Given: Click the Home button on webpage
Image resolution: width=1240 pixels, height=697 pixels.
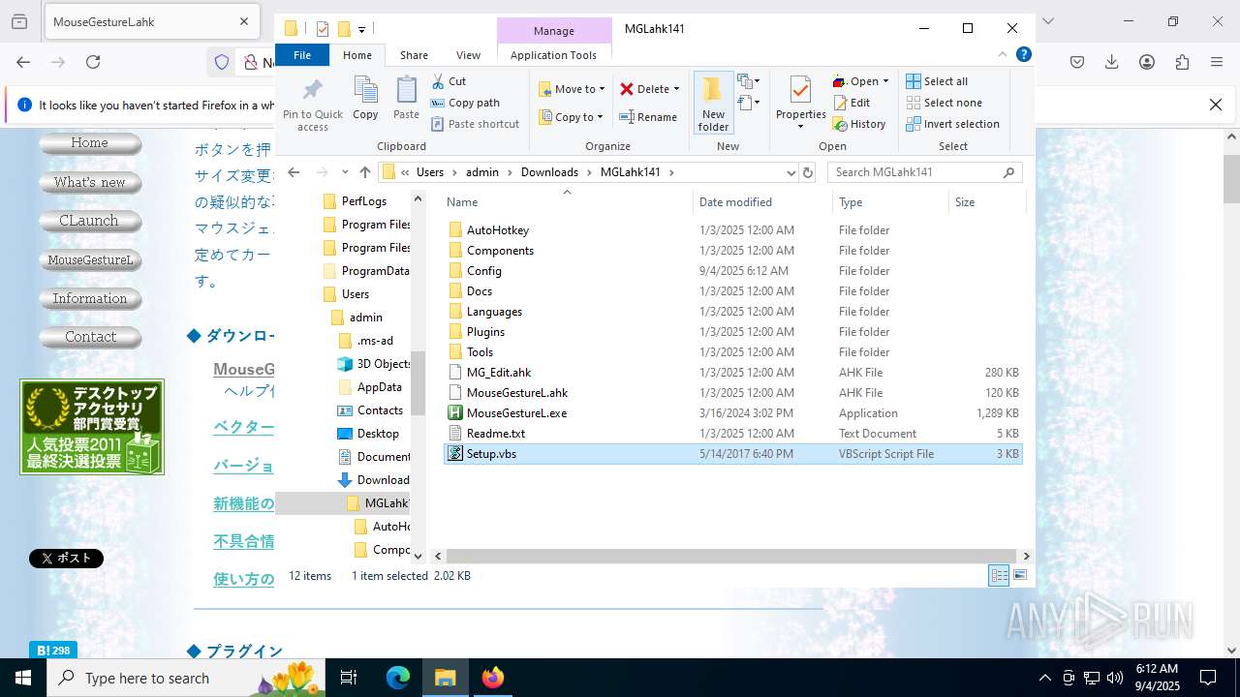Looking at the screenshot, I should [90, 143].
